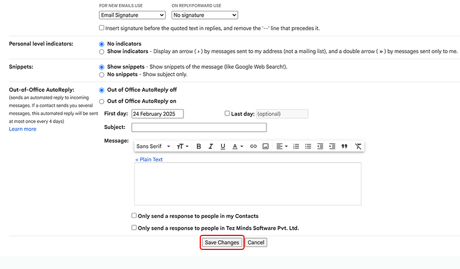The width and height of the screenshot is (460, 269).
Task: Click the Save Changes button
Action: 222,242
